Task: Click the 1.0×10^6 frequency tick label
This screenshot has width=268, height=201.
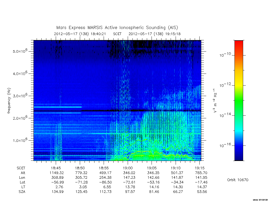Action: coord(20,140)
